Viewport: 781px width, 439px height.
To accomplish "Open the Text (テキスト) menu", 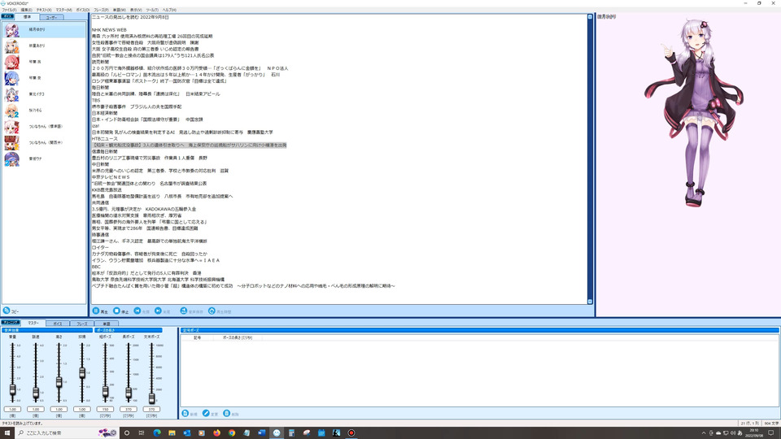I will pyautogui.click(x=44, y=10).
